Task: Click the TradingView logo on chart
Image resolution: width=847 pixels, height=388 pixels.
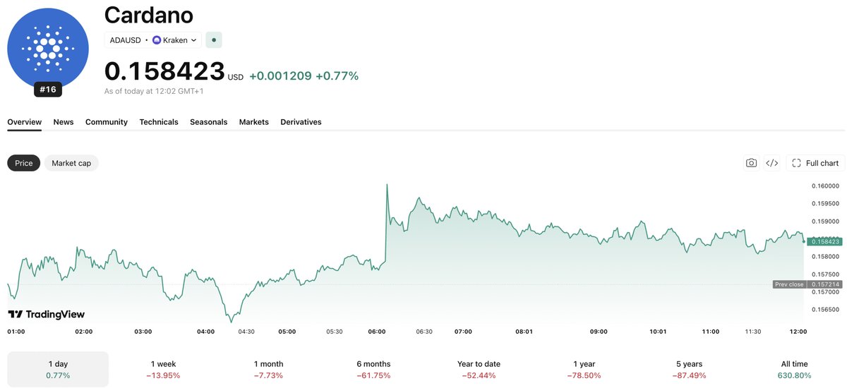Action: click(x=47, y=314)
